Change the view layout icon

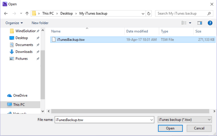coord(184,23)
